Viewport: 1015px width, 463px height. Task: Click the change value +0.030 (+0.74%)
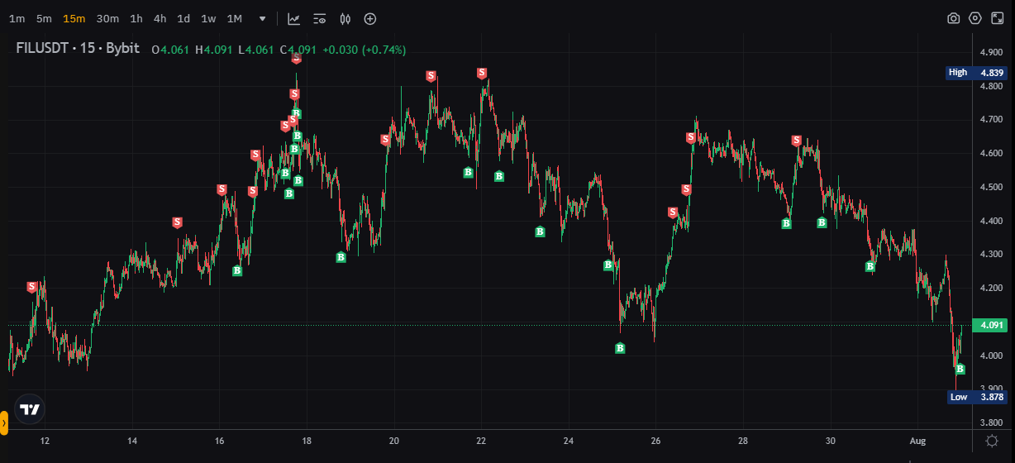coord(364,50)
